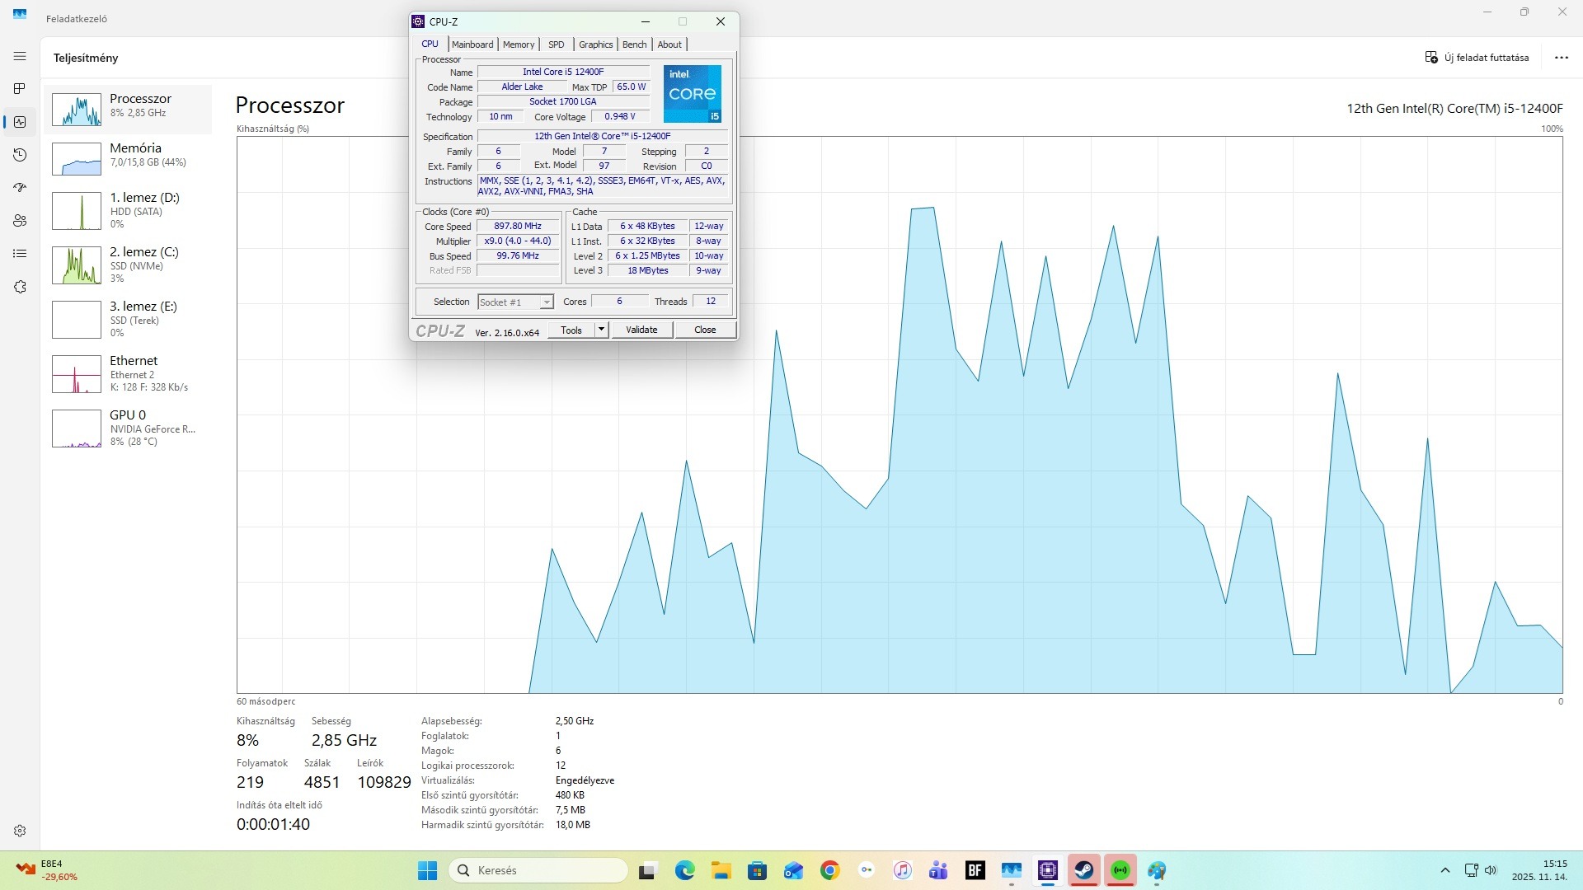Show hidden system tray icons chevron

coord(1444,870)
